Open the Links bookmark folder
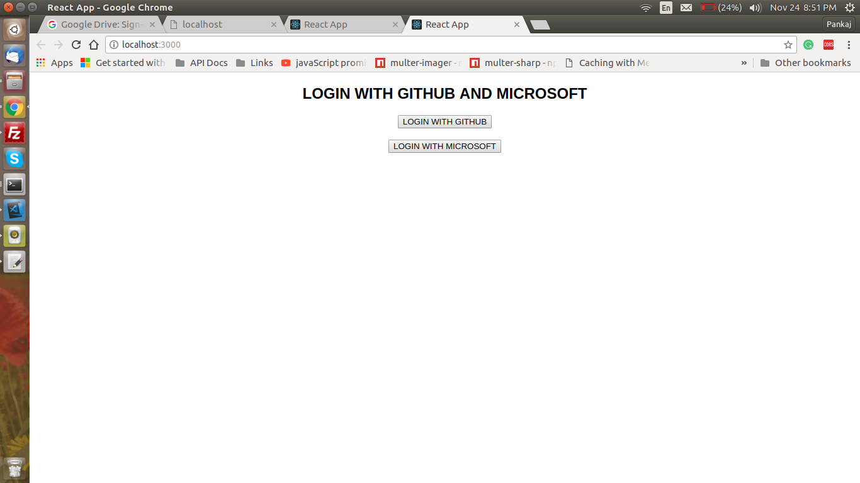 click(x=254, y=63)
